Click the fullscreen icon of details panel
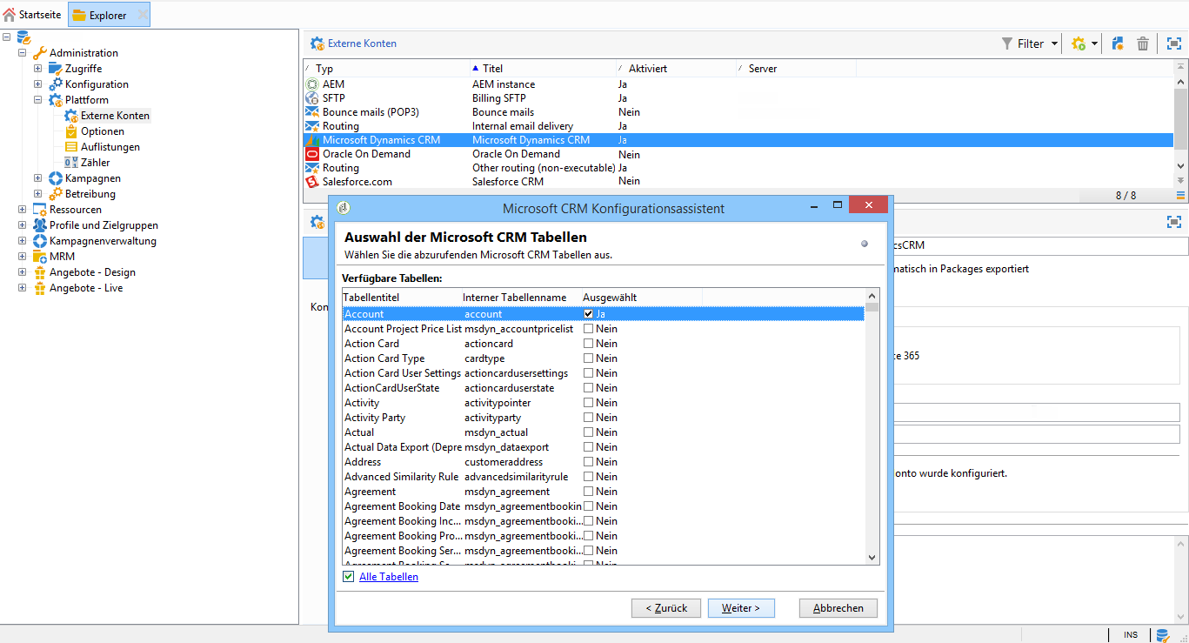The width and height of the screenshot is (1189, 643). (1174, 222)
